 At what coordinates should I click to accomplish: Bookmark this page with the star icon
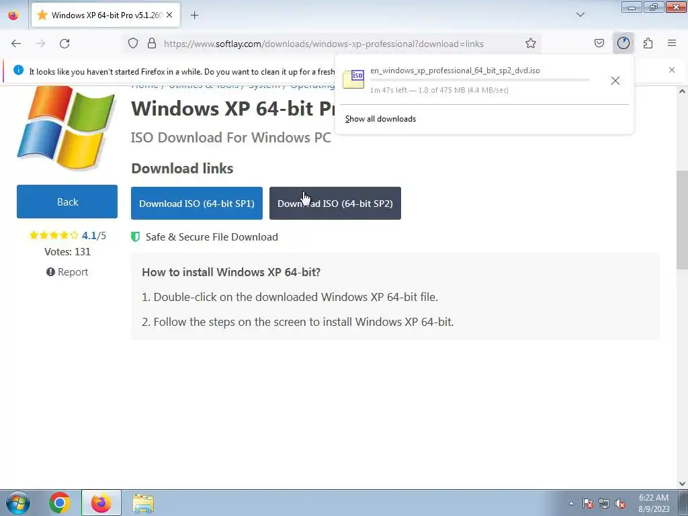coord(531,44)
